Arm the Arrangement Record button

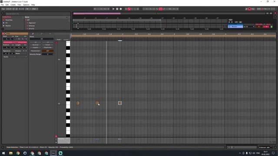[x=121, y=9]
